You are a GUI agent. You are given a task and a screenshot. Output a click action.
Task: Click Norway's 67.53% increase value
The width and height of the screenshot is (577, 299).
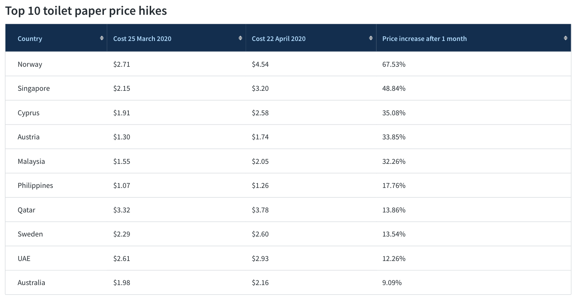(x=393, y=64)
